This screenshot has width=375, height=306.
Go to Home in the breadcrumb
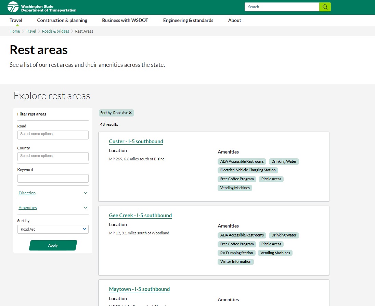click(x=15, y=31)
